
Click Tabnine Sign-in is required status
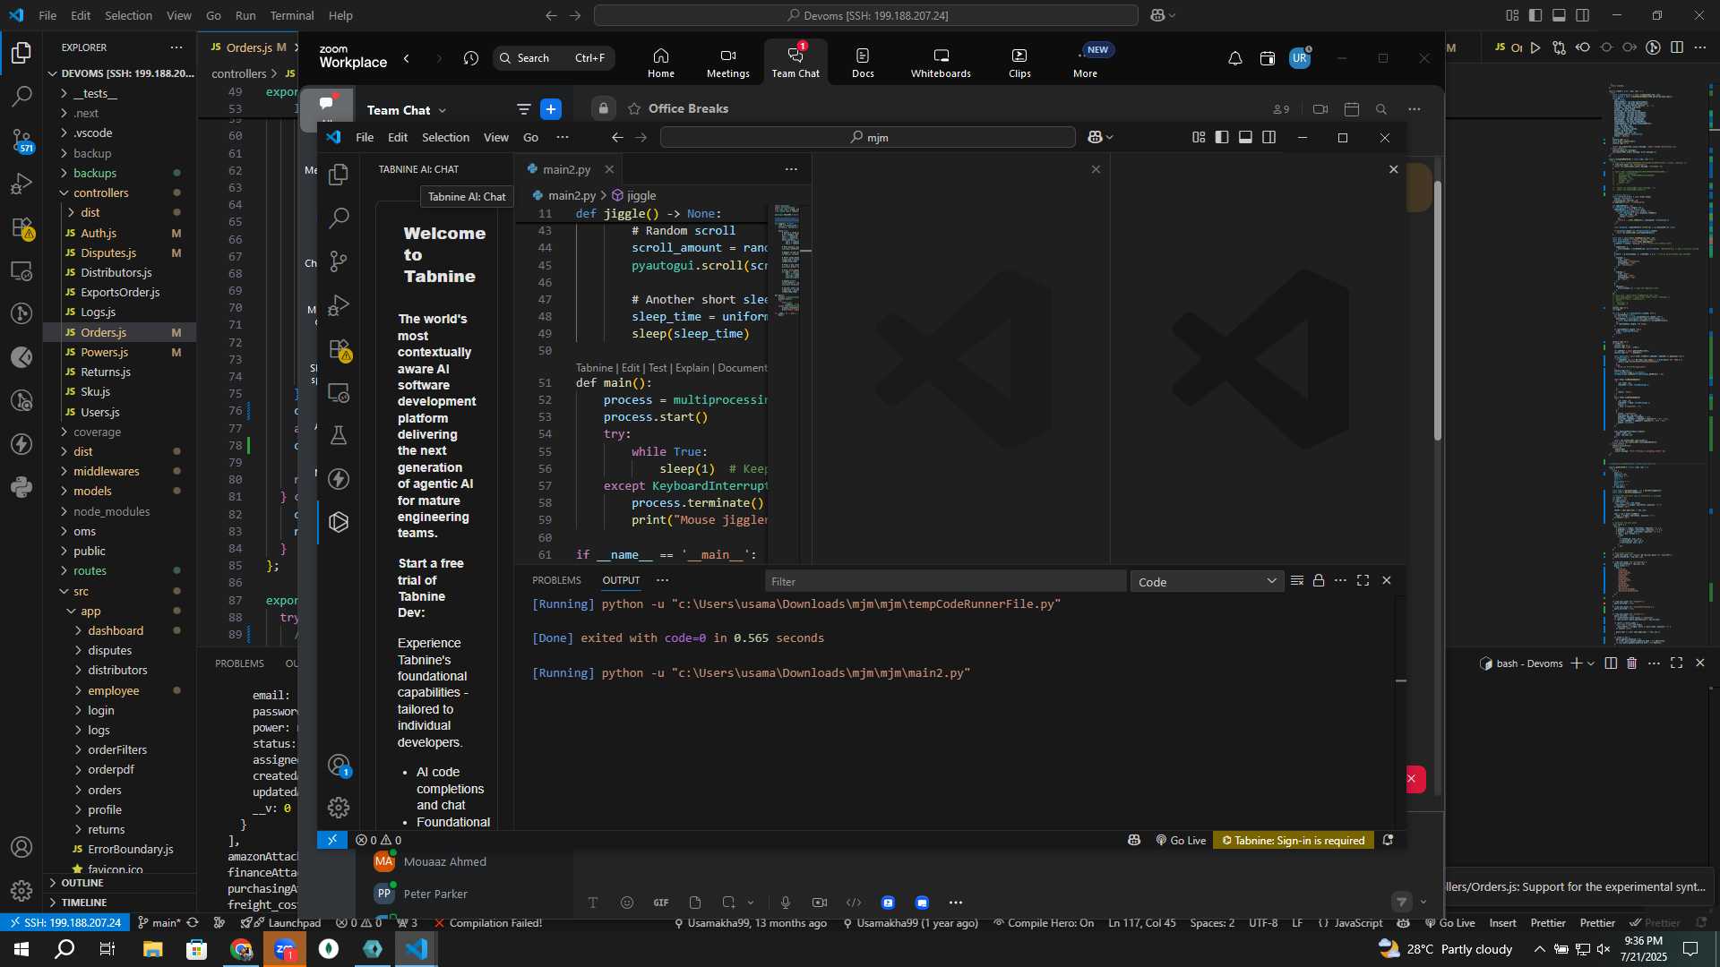point(1293,840)
